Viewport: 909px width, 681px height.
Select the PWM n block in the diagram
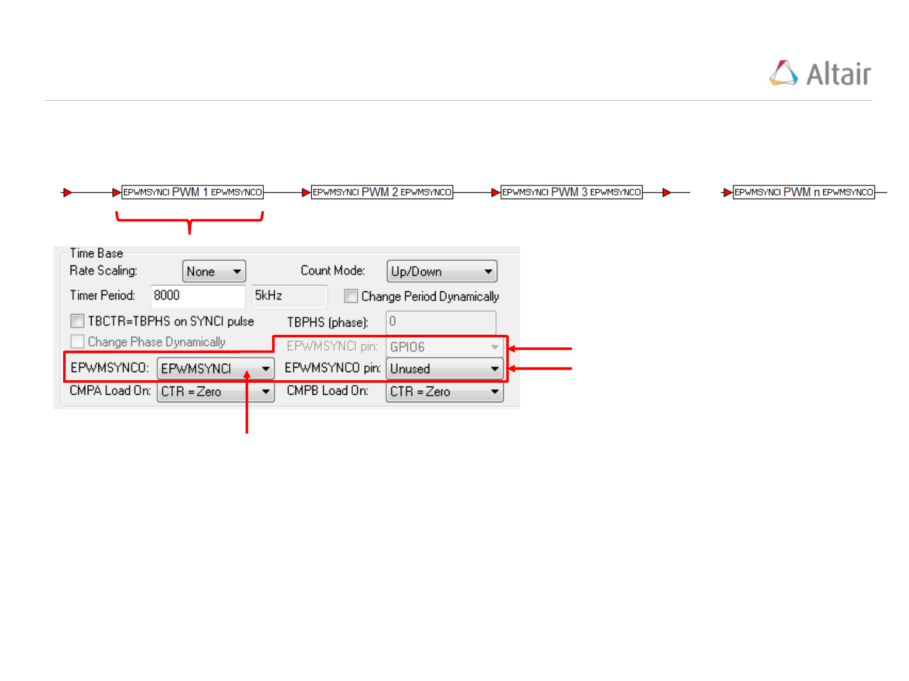click(804, 192)
